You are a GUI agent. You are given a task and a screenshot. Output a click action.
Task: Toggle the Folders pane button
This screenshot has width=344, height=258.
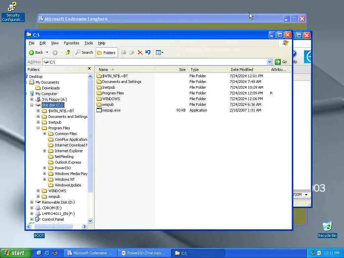pos(106,53)
